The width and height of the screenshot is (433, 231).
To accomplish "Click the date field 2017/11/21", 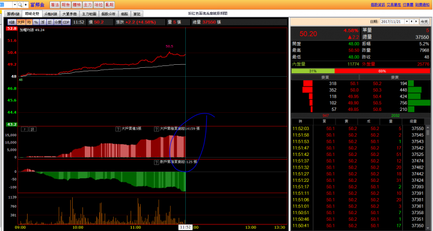I will coord(392,22).
